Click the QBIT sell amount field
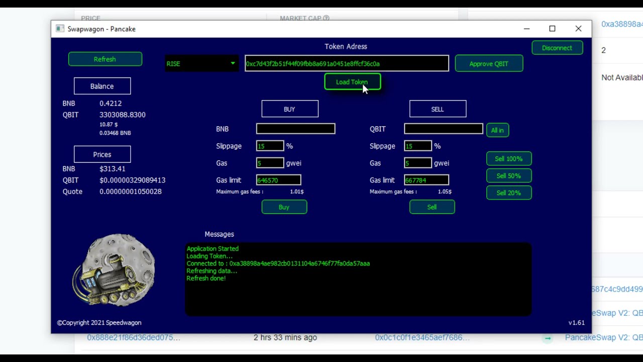 (444, 129)
